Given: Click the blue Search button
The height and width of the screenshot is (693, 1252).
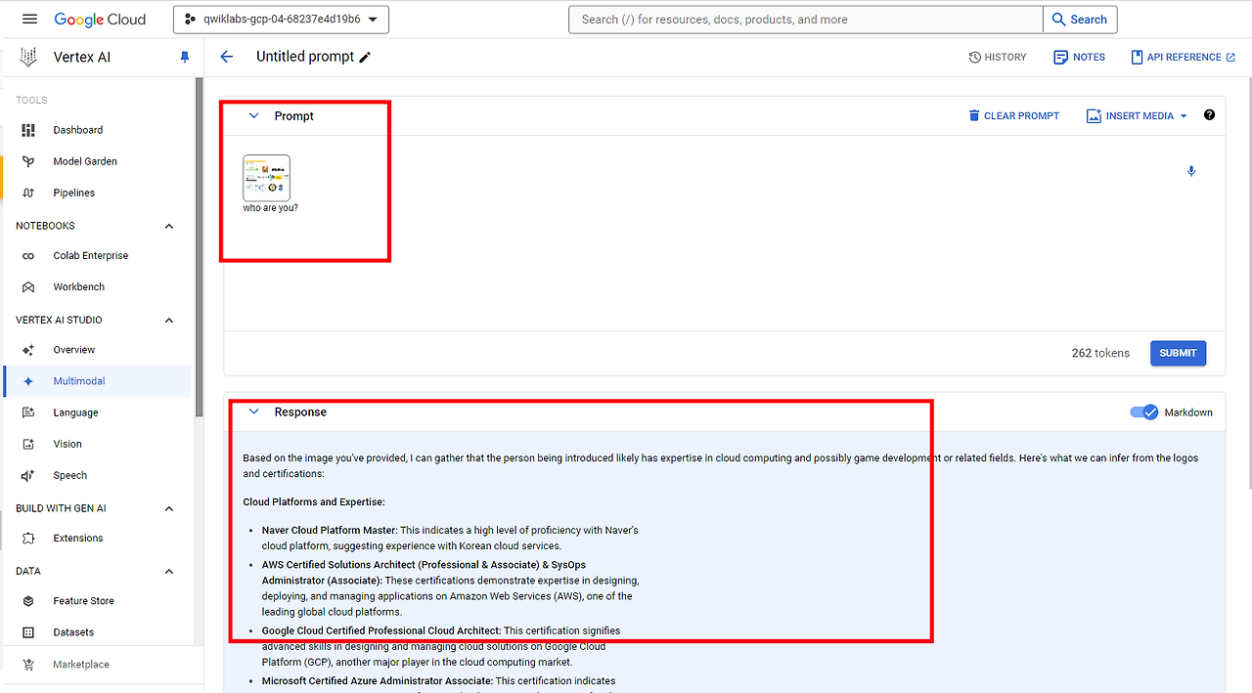Looking at the screenshot, I should click(x=1080, y=20).
